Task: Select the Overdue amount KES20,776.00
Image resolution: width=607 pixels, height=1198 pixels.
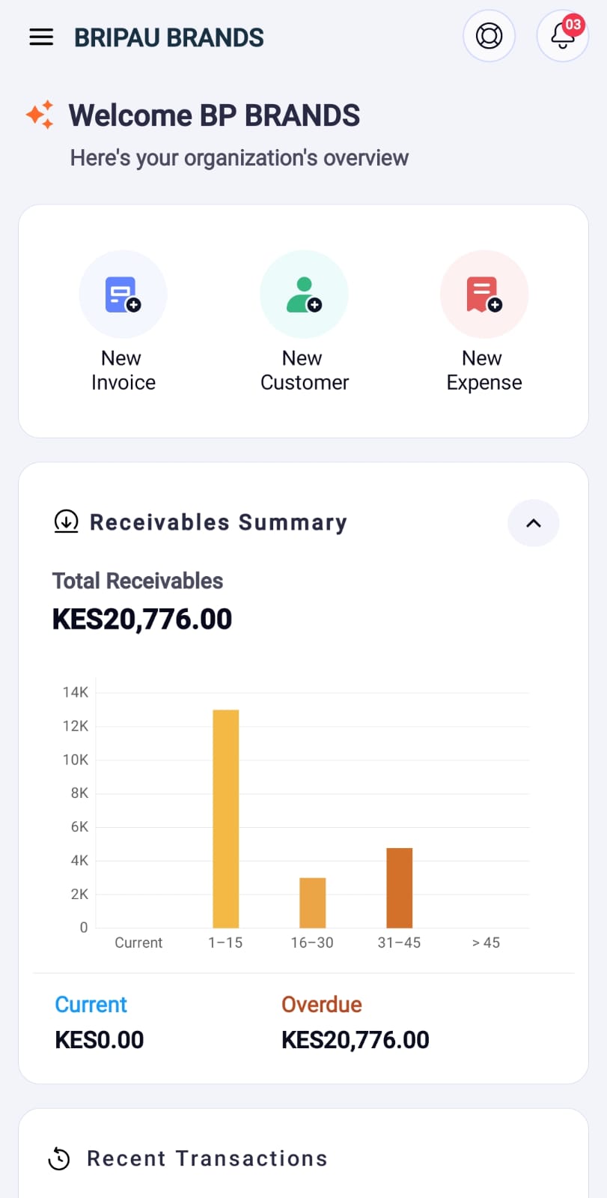Action: click(x=355, y=1040)
